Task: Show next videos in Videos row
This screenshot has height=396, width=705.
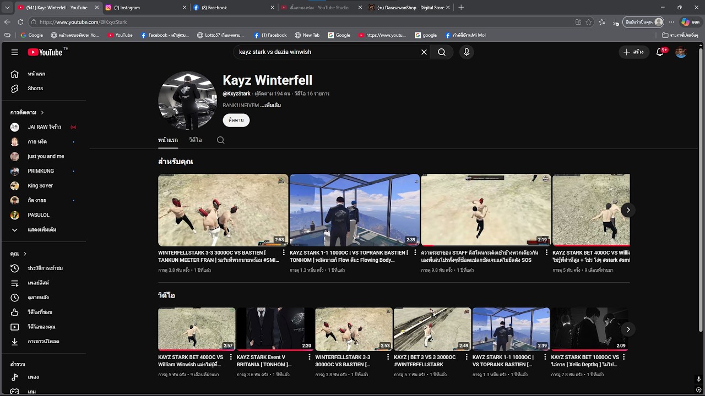Action: click(x=628, y=329)
